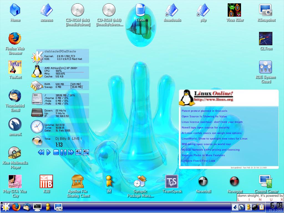Click the network modem monitor icon
This screenshot has height=213, width=284.
37,113
